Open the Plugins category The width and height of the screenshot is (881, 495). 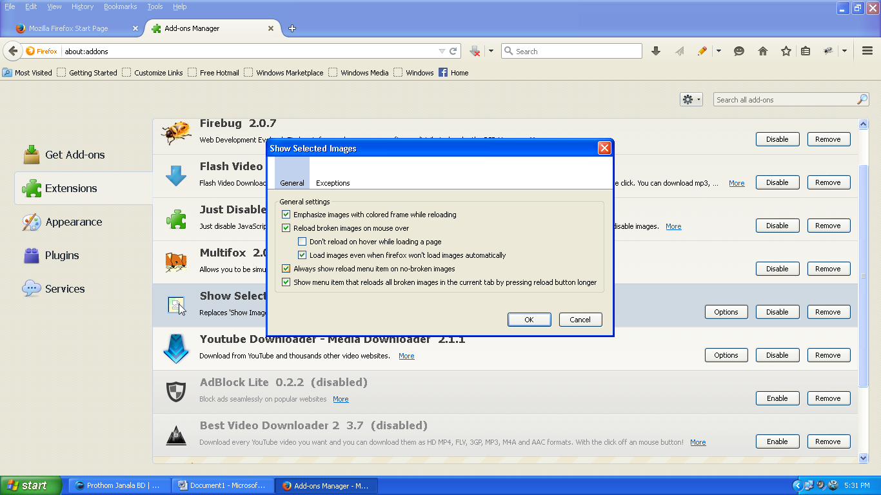point(51,255)
